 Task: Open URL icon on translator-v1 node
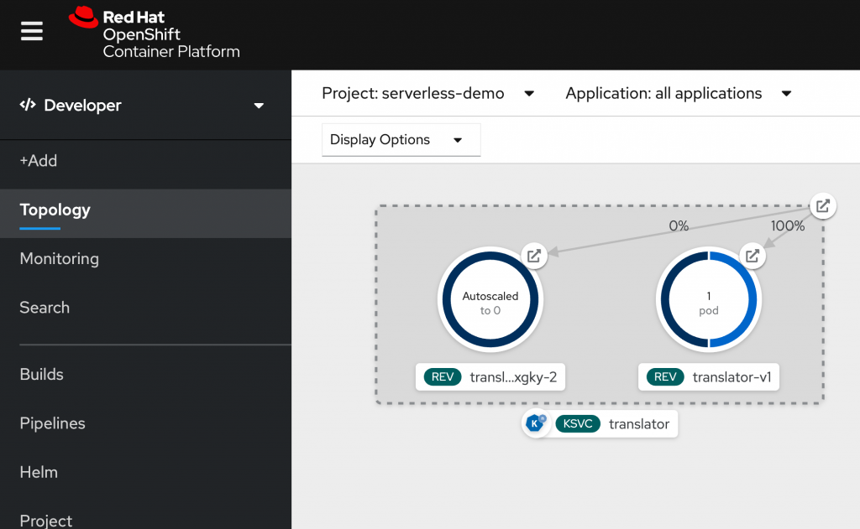(752, 257)
